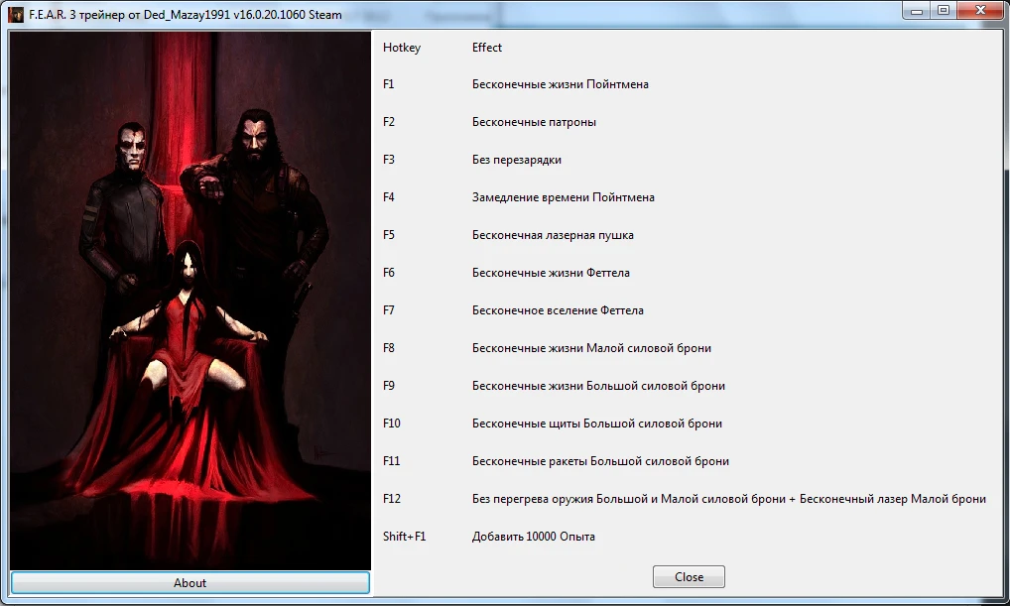Click the dark artwork image panel

189,298
